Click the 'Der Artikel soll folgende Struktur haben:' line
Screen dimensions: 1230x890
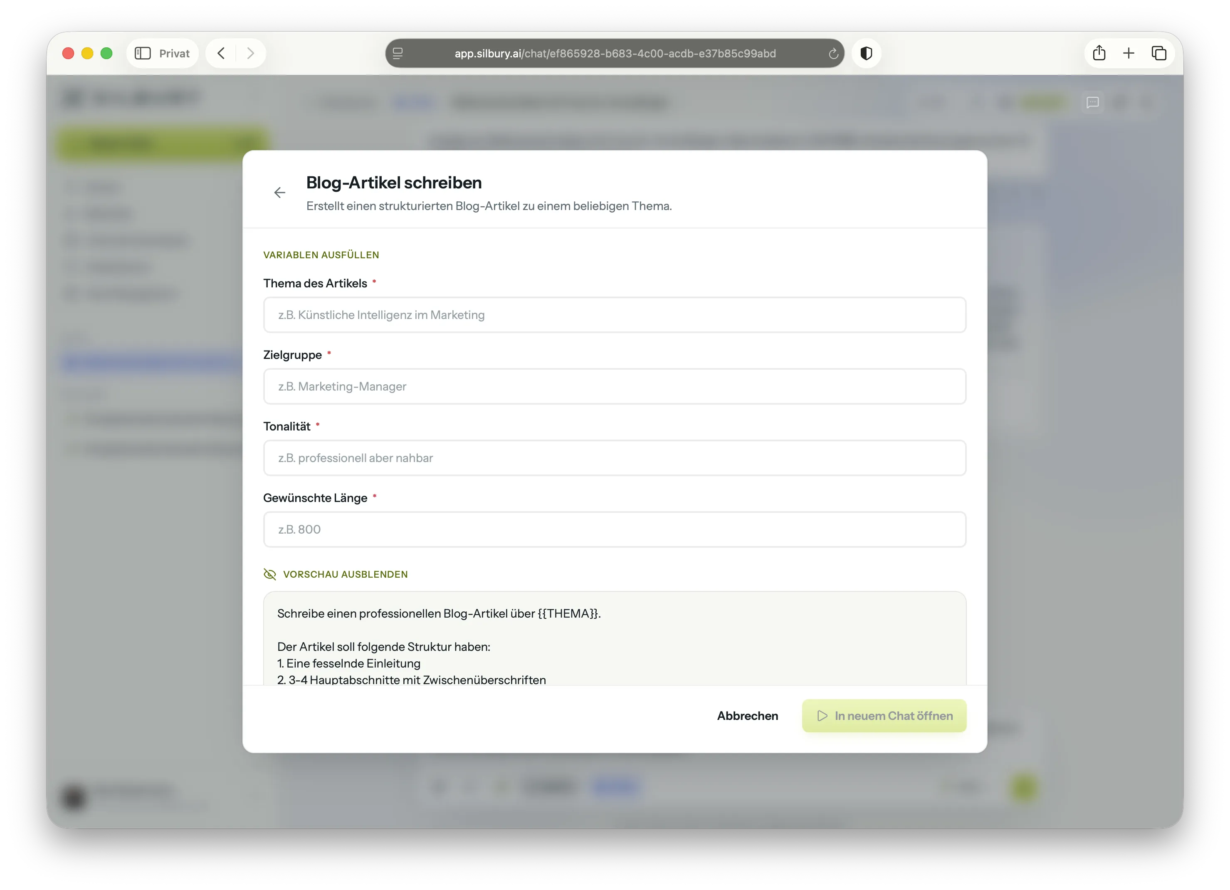coord(383,646)
